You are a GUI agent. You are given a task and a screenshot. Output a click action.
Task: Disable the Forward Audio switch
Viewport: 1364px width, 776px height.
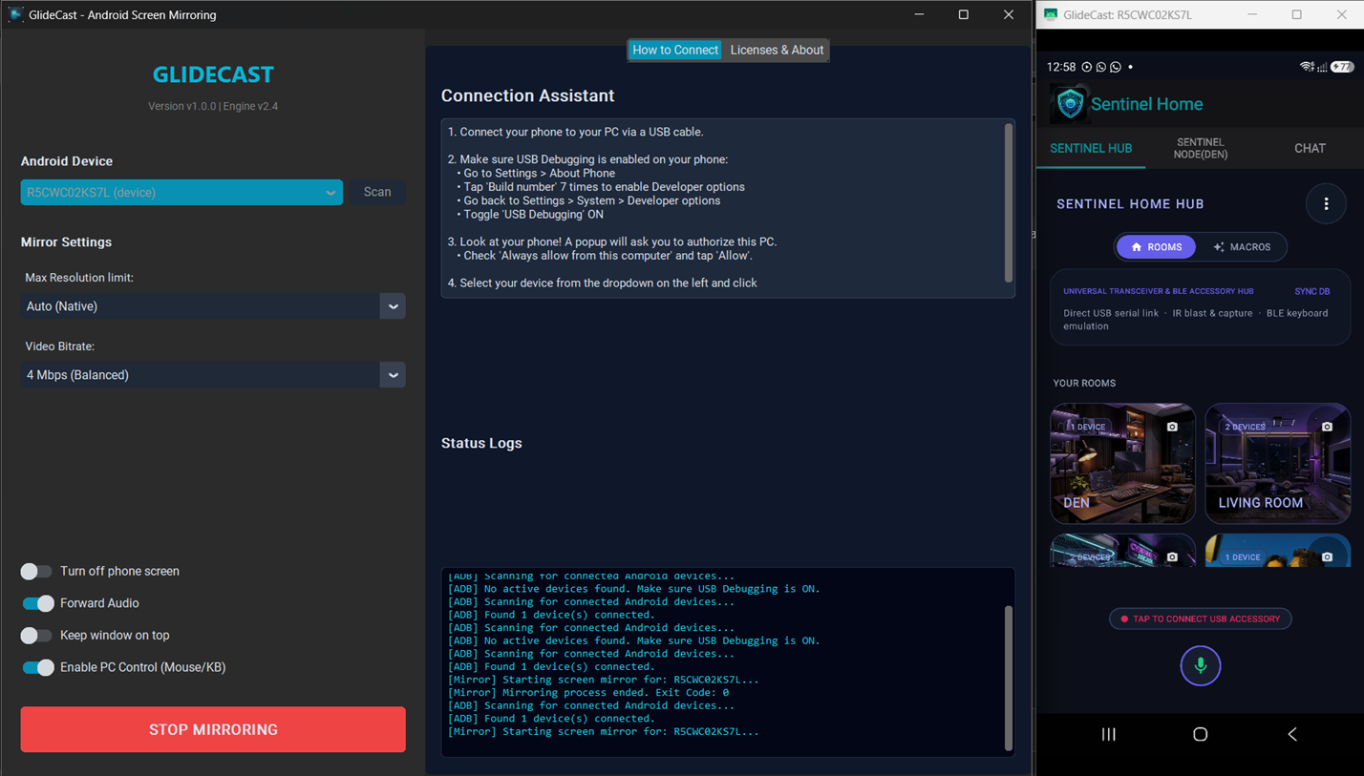pos(37,603)
